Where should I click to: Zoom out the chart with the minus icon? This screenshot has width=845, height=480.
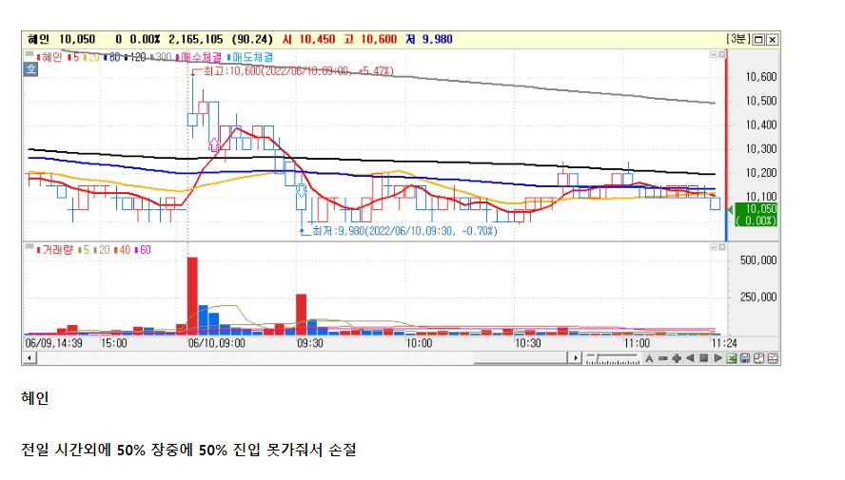click(663, 358)
